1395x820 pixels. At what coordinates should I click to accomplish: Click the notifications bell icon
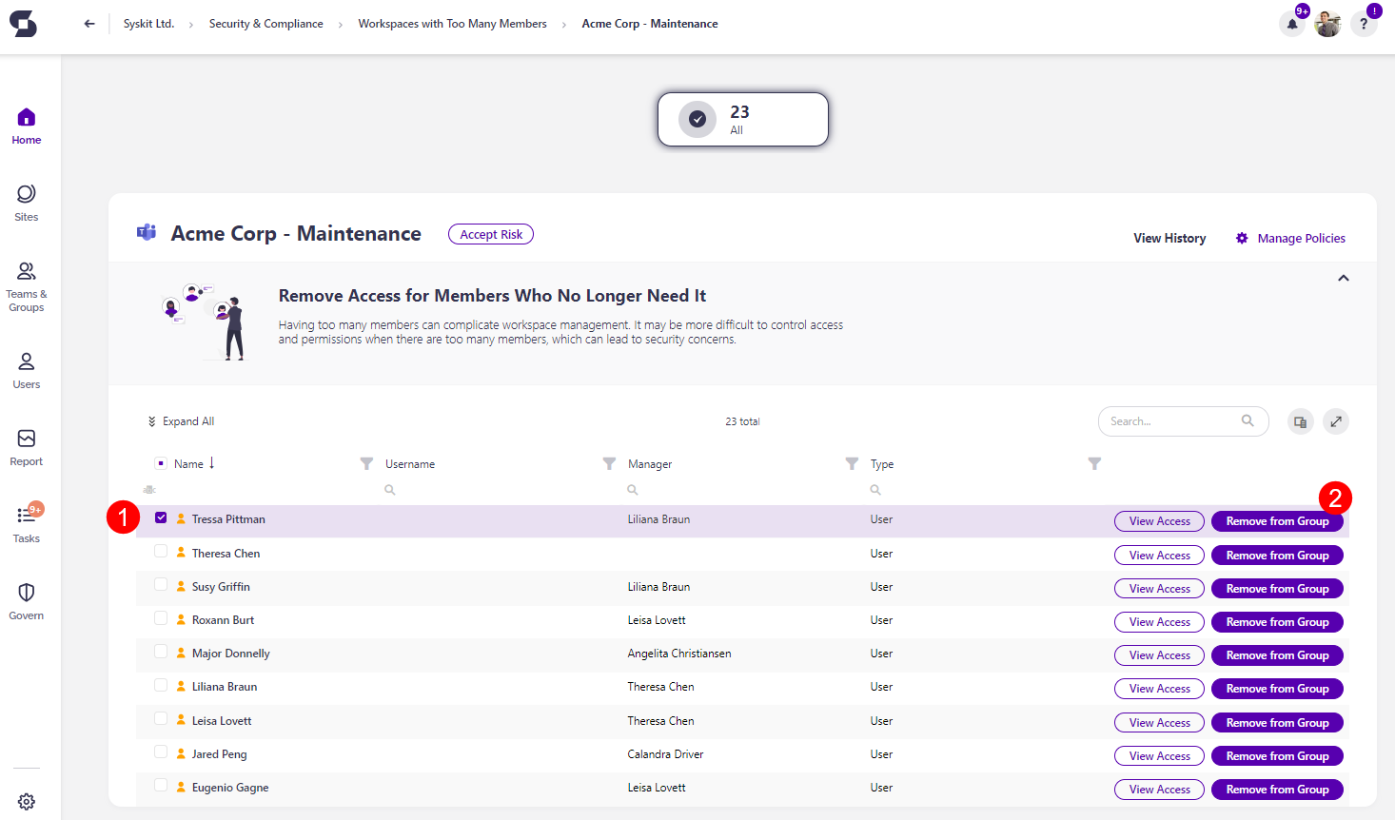1291,23
